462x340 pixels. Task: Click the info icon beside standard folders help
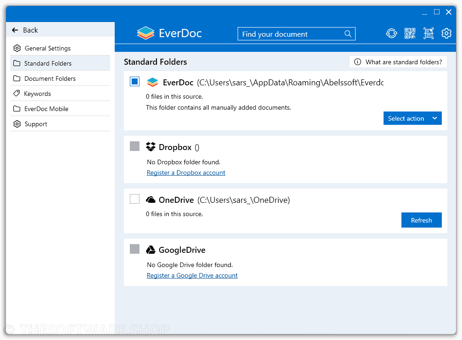tap(357, 62)
